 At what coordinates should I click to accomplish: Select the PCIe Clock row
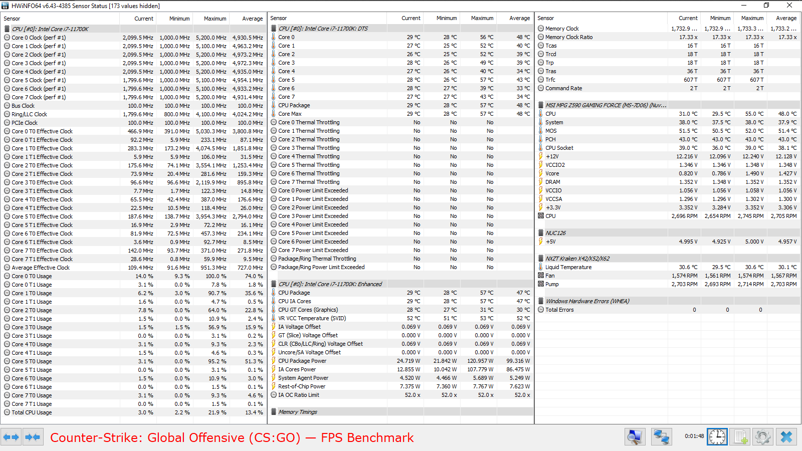pos(133,123)
